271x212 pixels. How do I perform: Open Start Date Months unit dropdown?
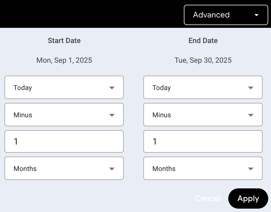64,168
